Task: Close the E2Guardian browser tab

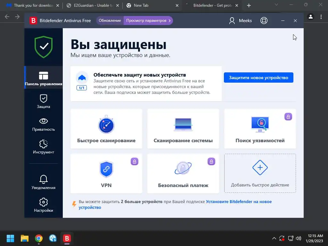Action: click(118, 5)
